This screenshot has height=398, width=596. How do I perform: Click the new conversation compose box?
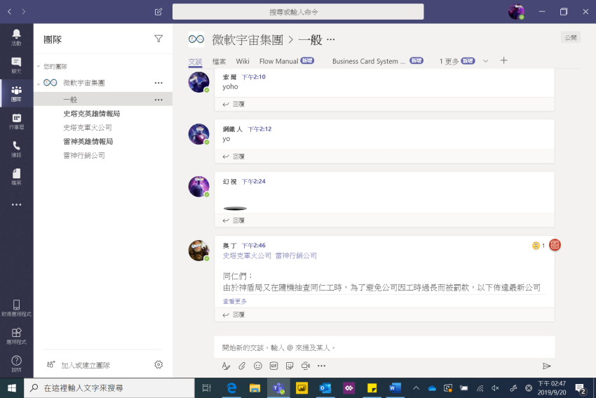pos(384,347)
